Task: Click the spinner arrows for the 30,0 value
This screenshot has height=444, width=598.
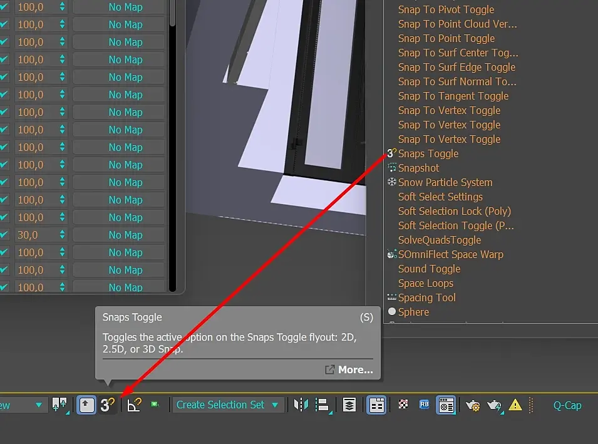Action: [62, 235]
